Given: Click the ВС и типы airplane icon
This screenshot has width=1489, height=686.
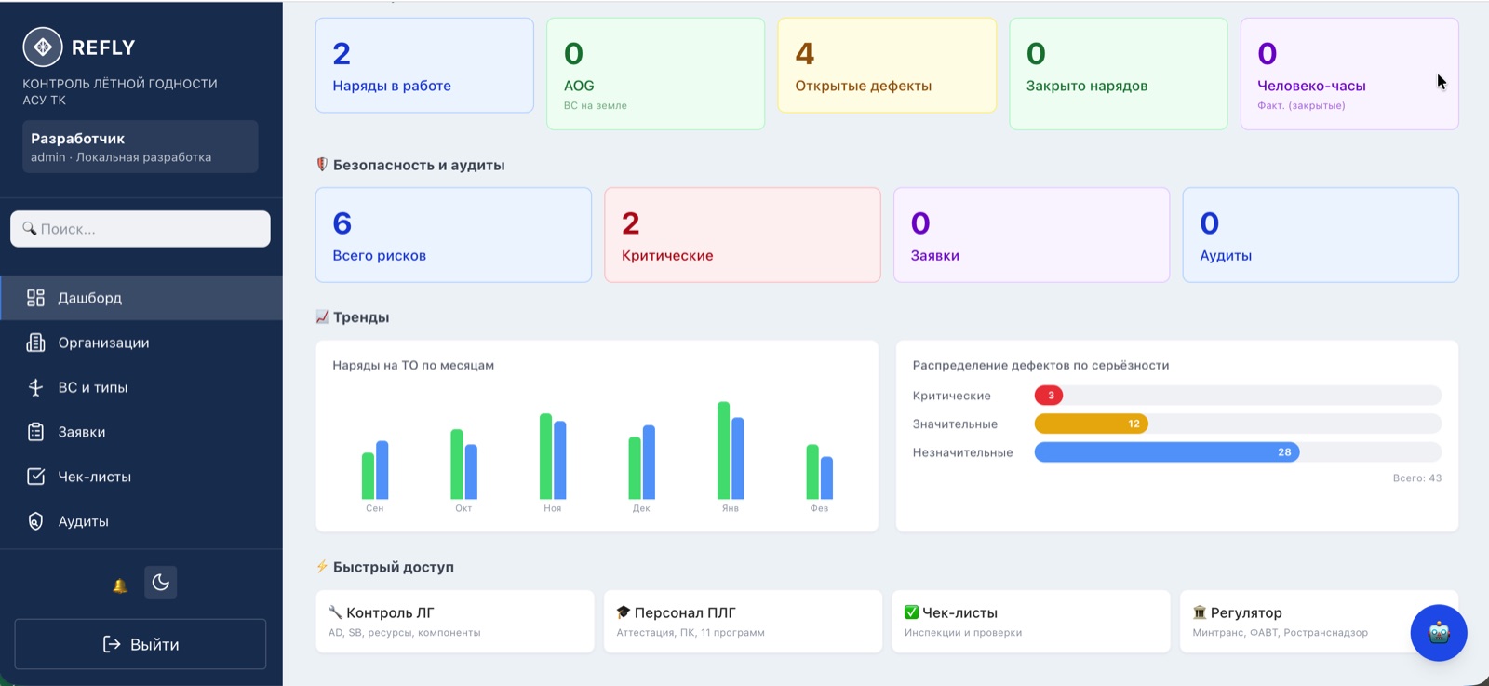Looking at the screenshot, I should point(35,387).
